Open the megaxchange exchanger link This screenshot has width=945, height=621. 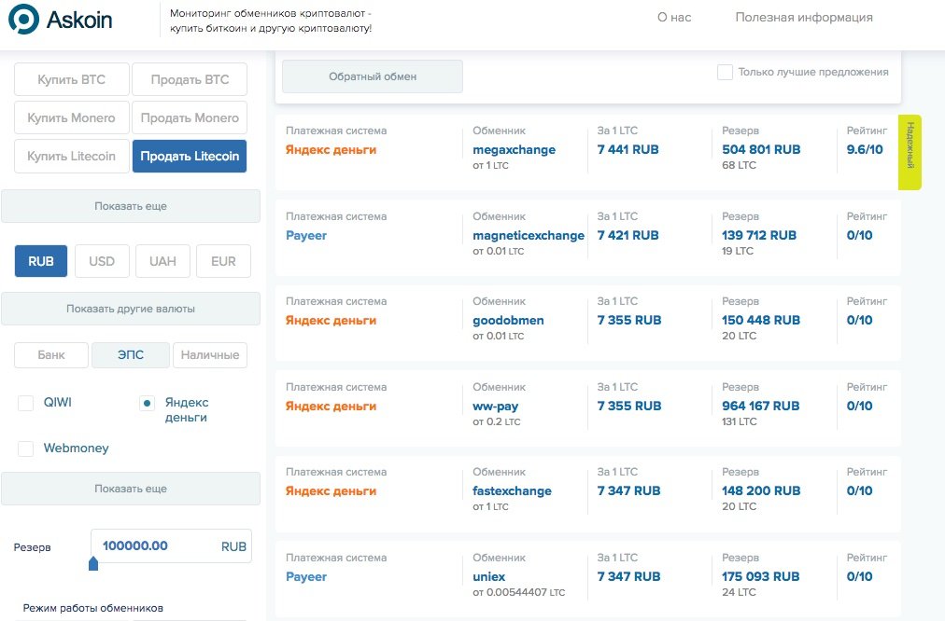[514, 149]
